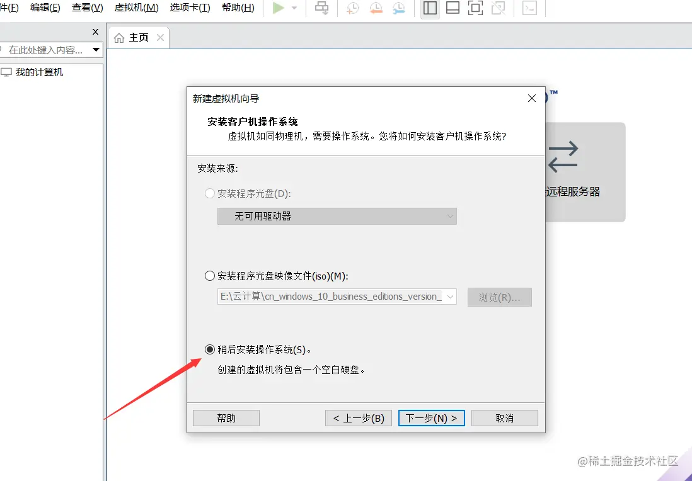Click the take snapshot clock icon
692x481 pixels.
tap(353, 8)
